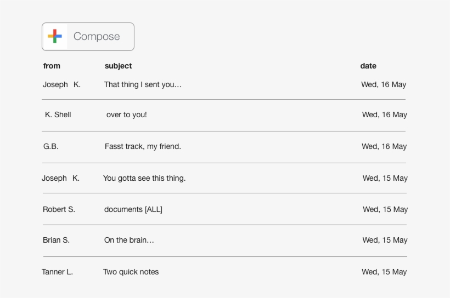Click the colorful plus Compose icon
The height and width of the screenshot is (298, 450).
point(55,37)
